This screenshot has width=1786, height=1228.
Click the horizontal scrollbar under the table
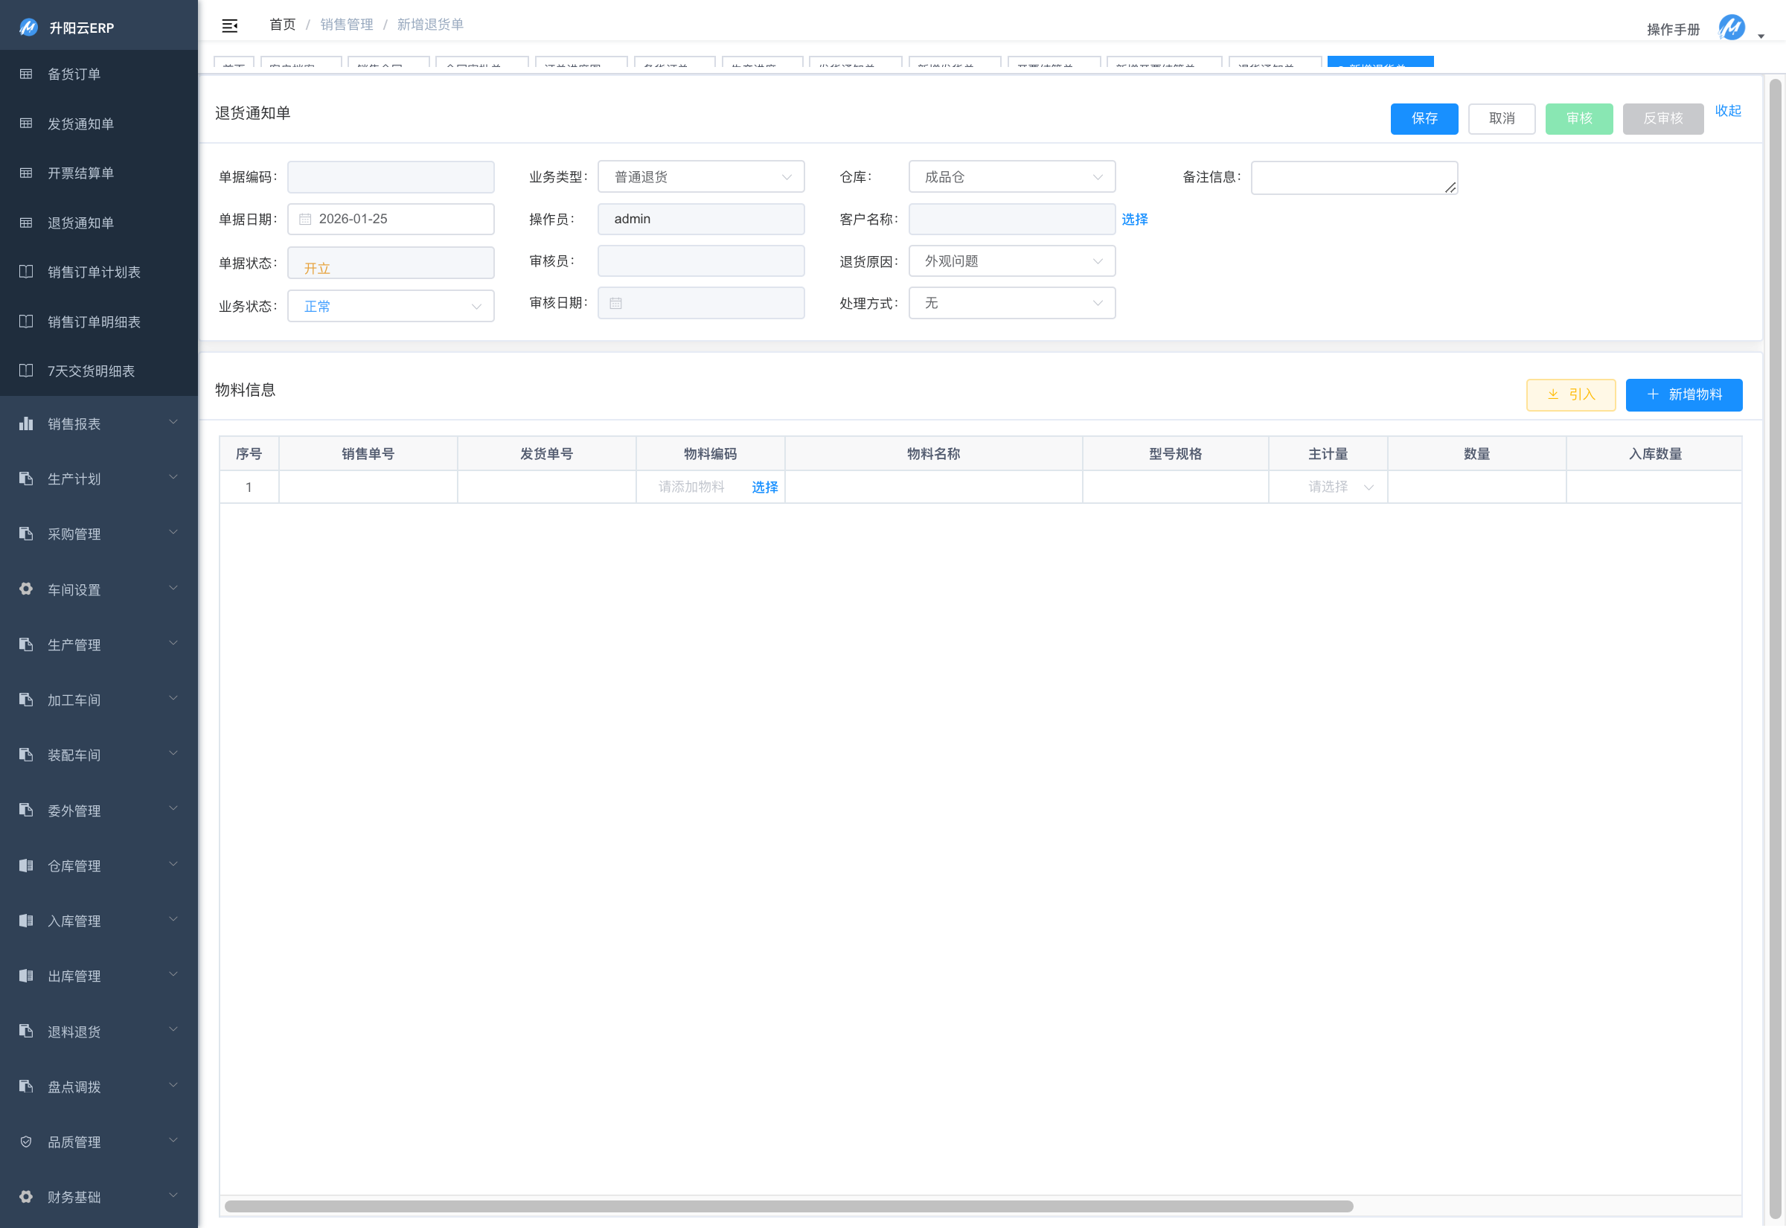pos(788,1206)
